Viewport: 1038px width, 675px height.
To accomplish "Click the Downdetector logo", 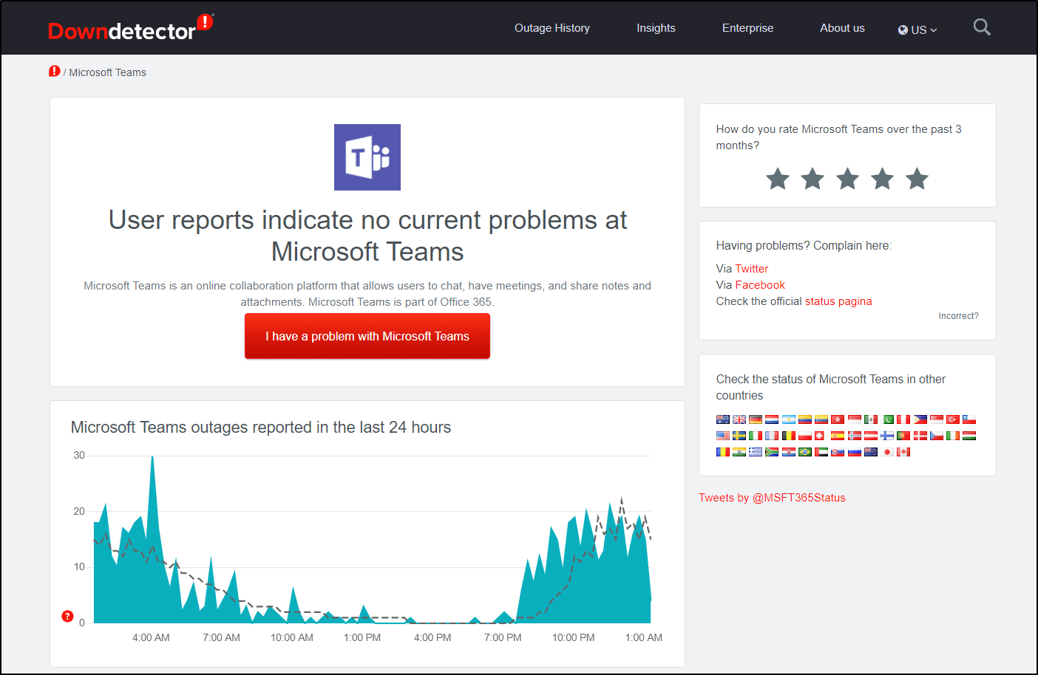I will pyautogui.click(x=130, y=27).
